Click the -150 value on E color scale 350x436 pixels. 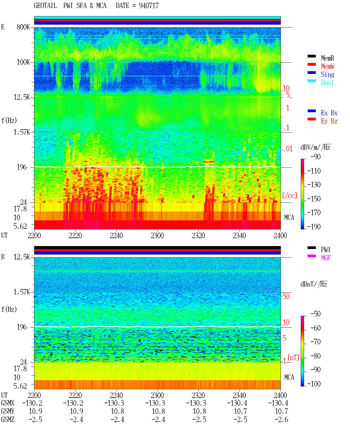coord(314,199)
